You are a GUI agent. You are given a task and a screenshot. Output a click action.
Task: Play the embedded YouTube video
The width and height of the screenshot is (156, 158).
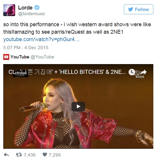click(x=78, y=106)
